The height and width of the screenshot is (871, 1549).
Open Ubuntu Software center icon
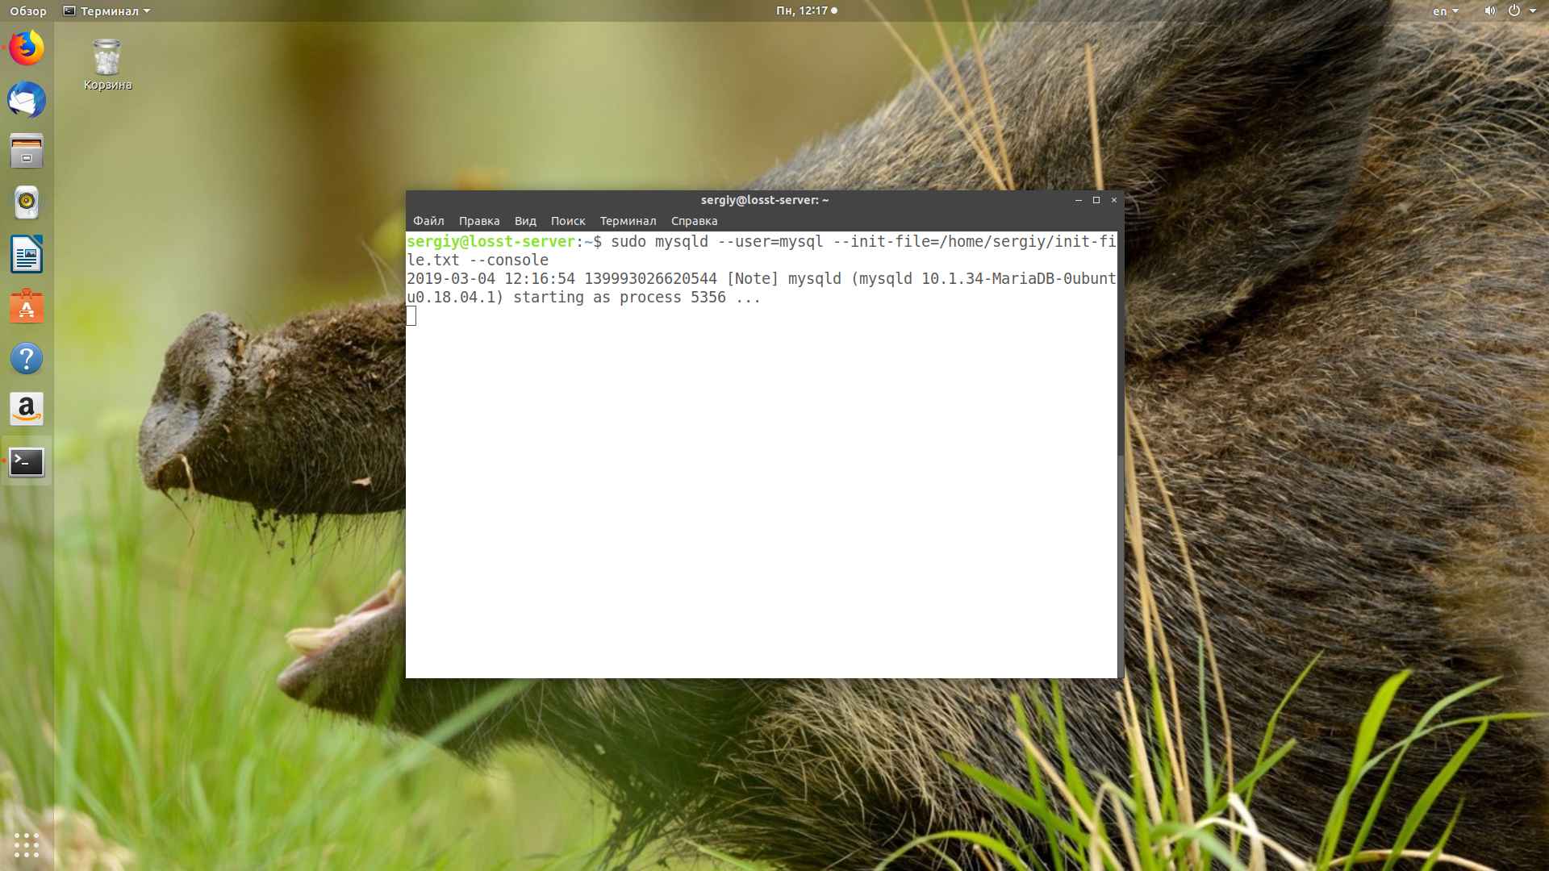tap(27, 306)
